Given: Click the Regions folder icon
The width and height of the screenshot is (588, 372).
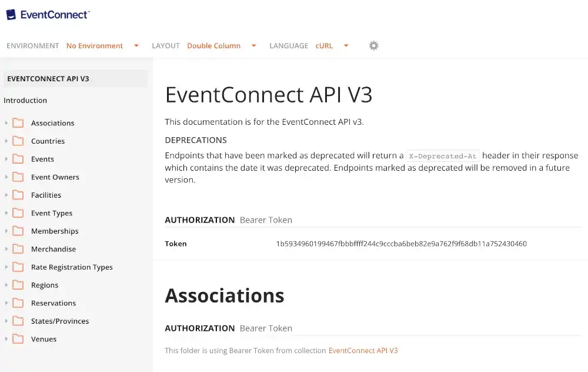Looking at the screenshot, I should pos(18,285).
